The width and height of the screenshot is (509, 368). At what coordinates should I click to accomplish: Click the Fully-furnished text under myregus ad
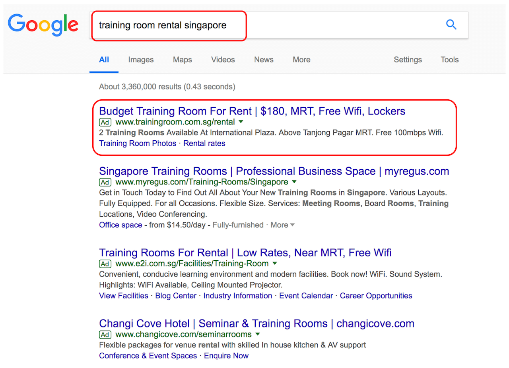click(238, 225)
